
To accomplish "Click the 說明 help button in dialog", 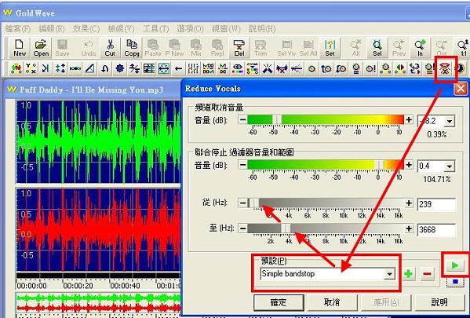I will (439, 302).
